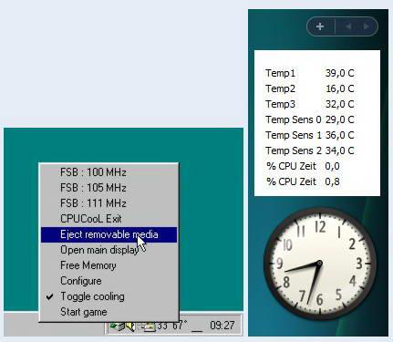Screen dimensions: 393x342
Task: Click the sidebar plus add-gadget button
Action: pyautogui.click(x=320, y=26)
